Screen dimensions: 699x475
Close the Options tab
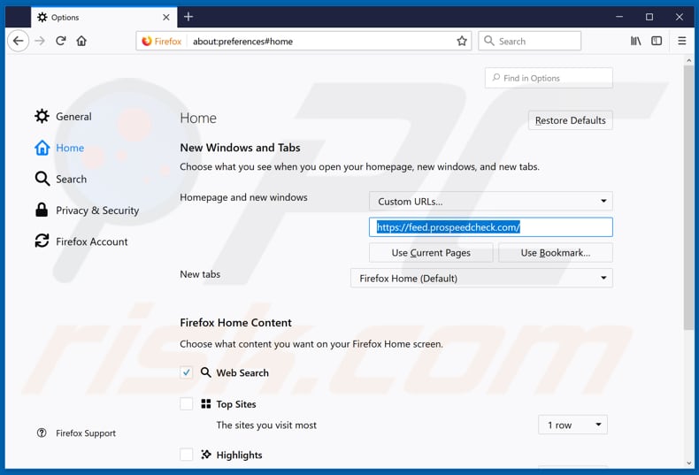[165, 18]
